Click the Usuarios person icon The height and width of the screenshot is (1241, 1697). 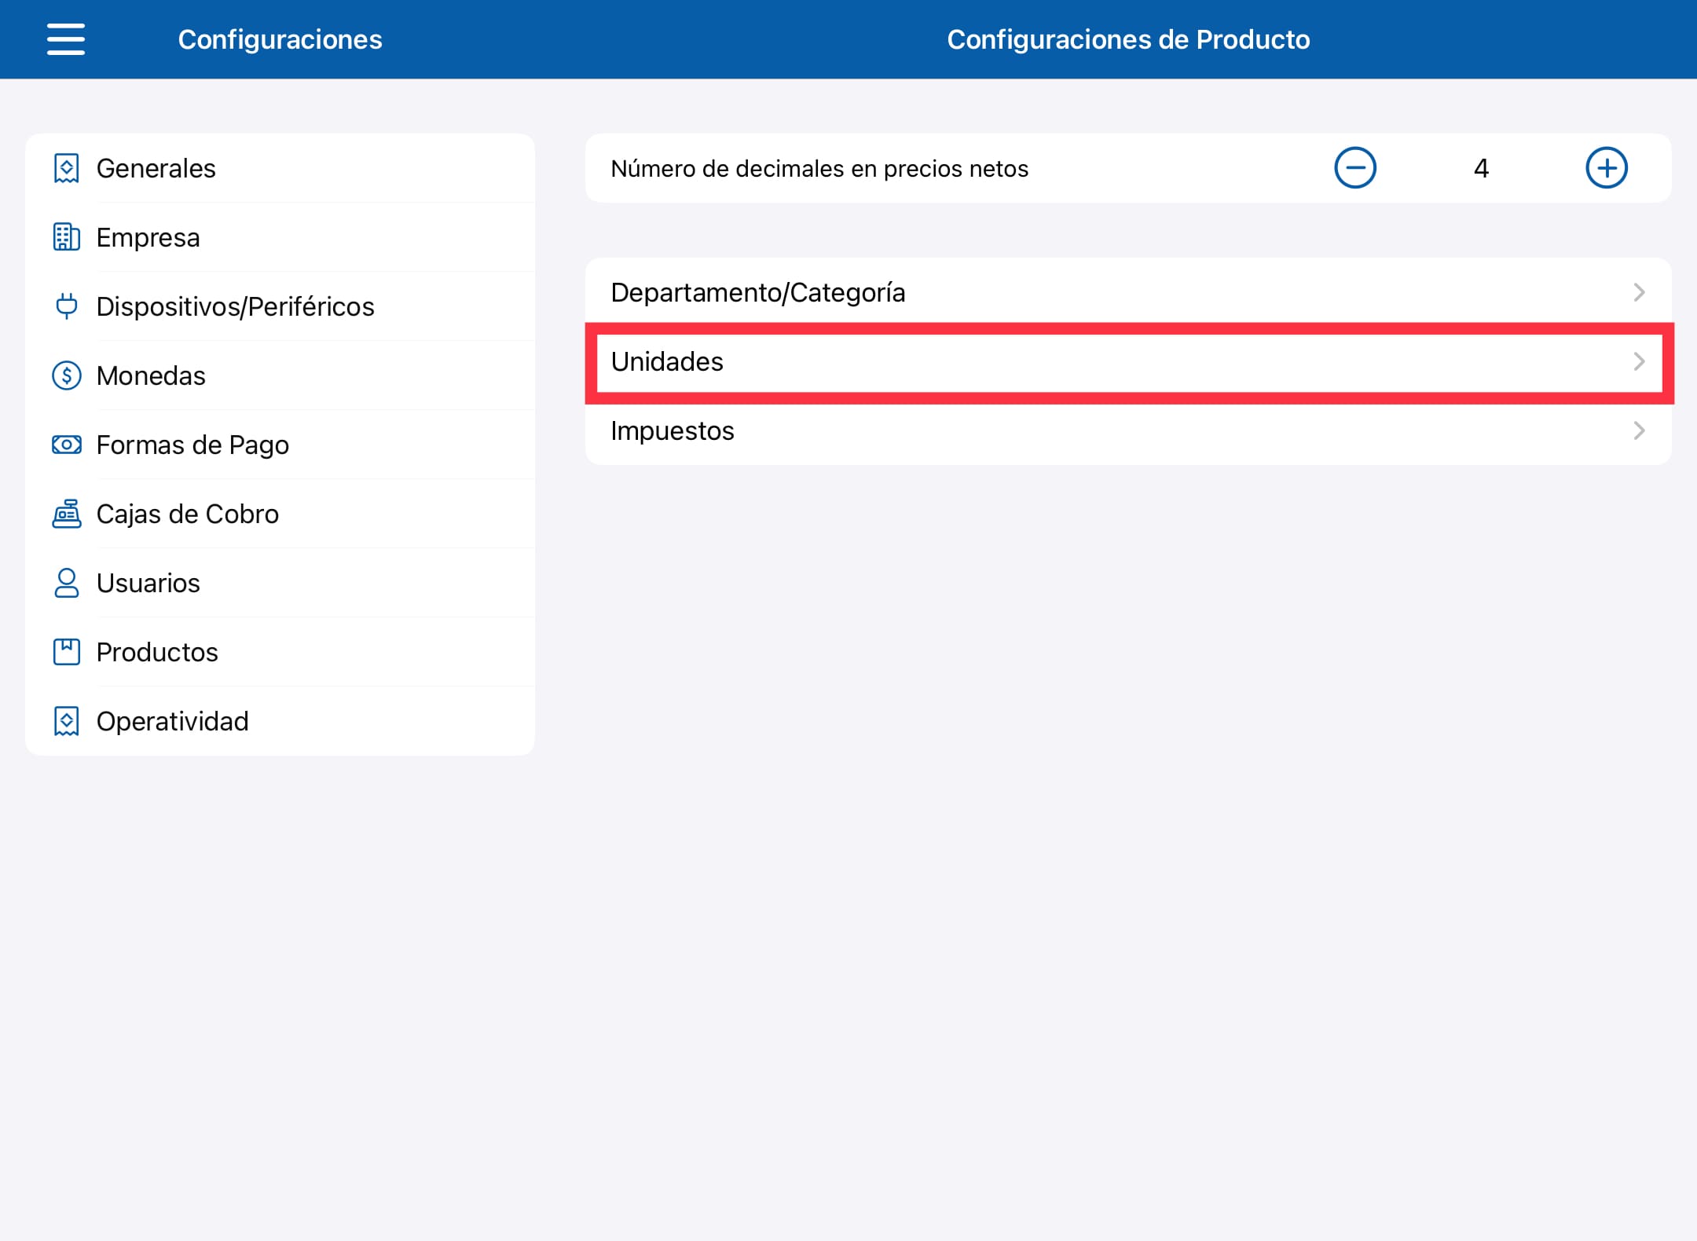click(x=67, y=583)
